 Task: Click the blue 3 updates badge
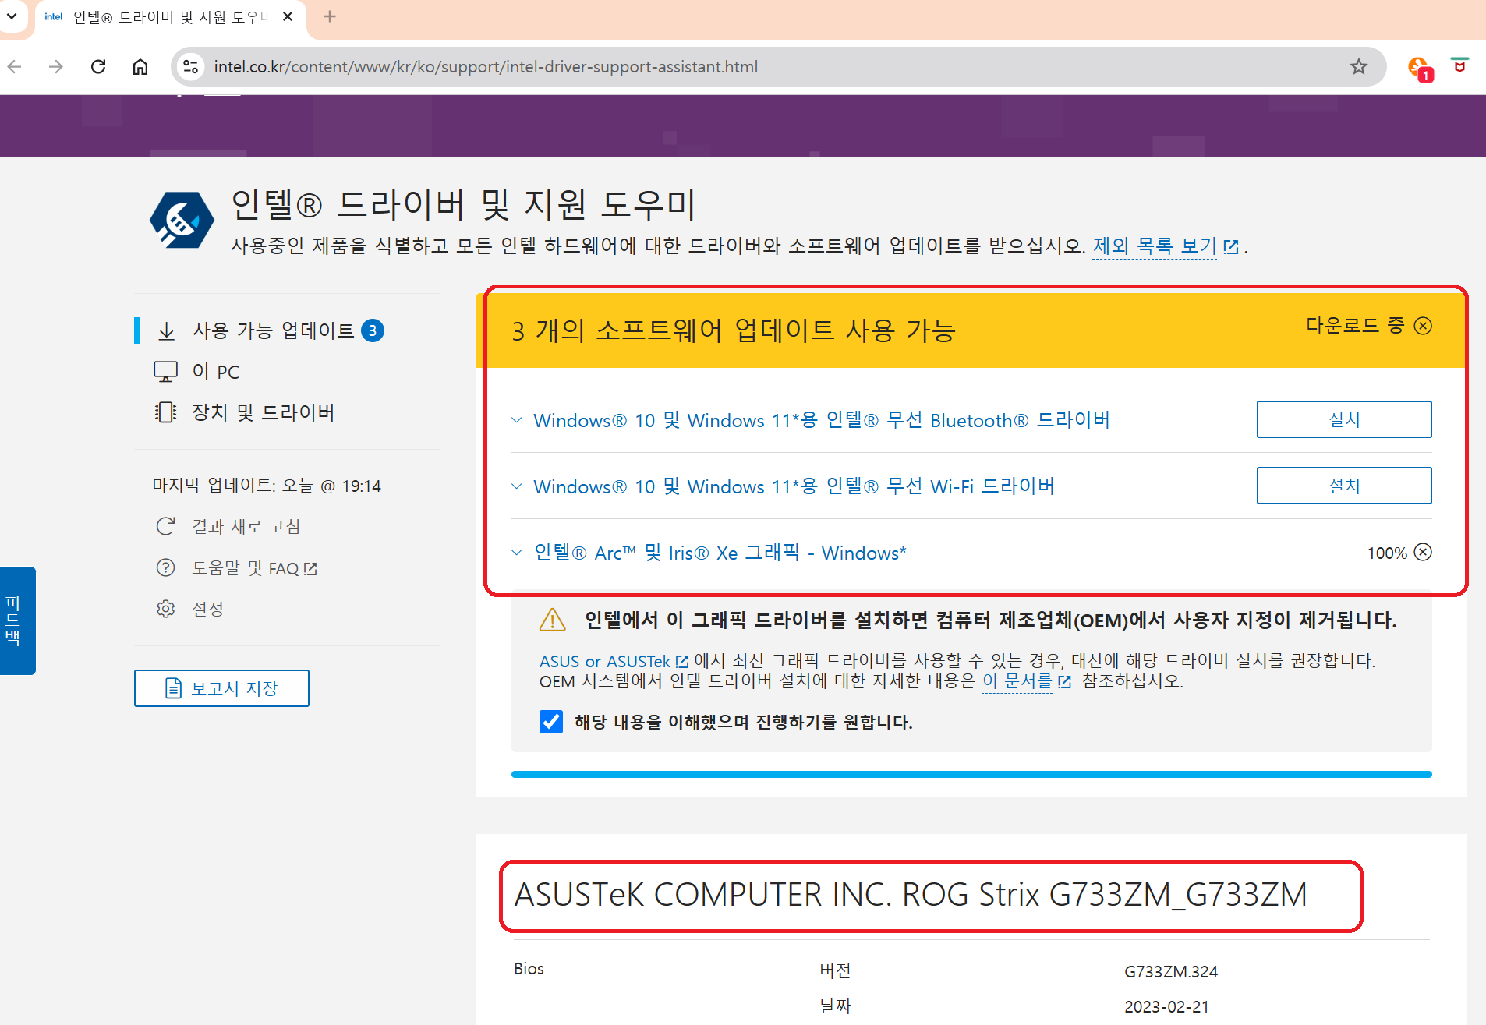click(373, 330)
